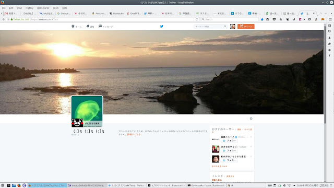The width and height of the screenshot is (334, 188).
Task: Open 松本洋介 suggested user avatar
Action: tap(216, 159)
